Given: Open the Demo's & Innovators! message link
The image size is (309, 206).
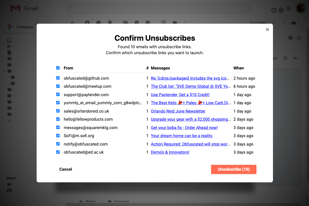Looking at the screenshot, I should 170,152.
